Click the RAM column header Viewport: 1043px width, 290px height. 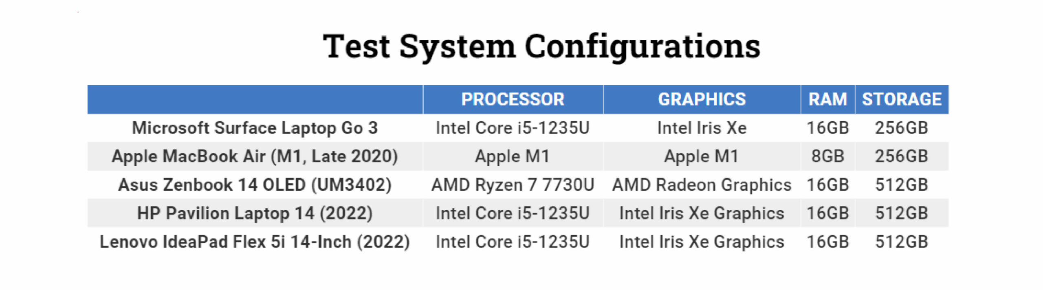coord(827,99)
